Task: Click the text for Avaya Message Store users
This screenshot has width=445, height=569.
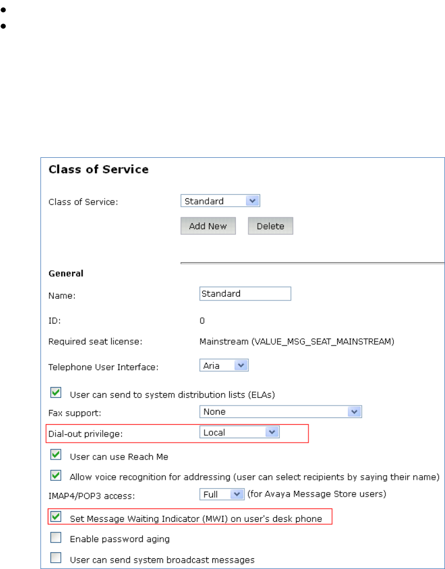Action: 316,494
